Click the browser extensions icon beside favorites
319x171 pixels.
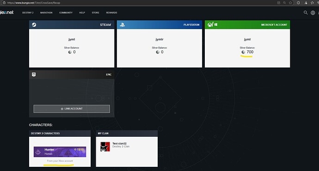coord(306,3)
